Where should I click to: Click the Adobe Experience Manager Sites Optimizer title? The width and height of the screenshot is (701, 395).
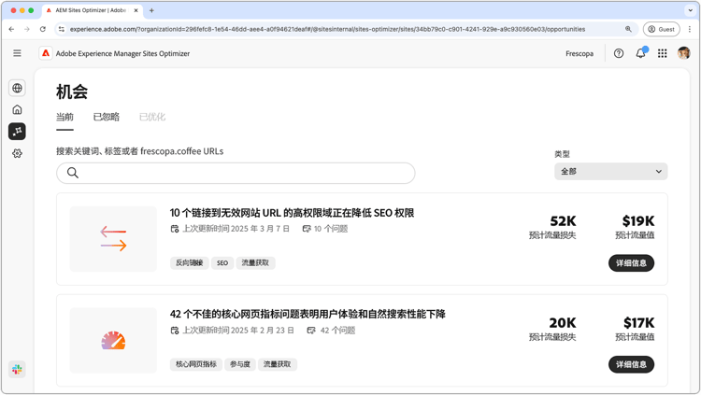(122, 53)
